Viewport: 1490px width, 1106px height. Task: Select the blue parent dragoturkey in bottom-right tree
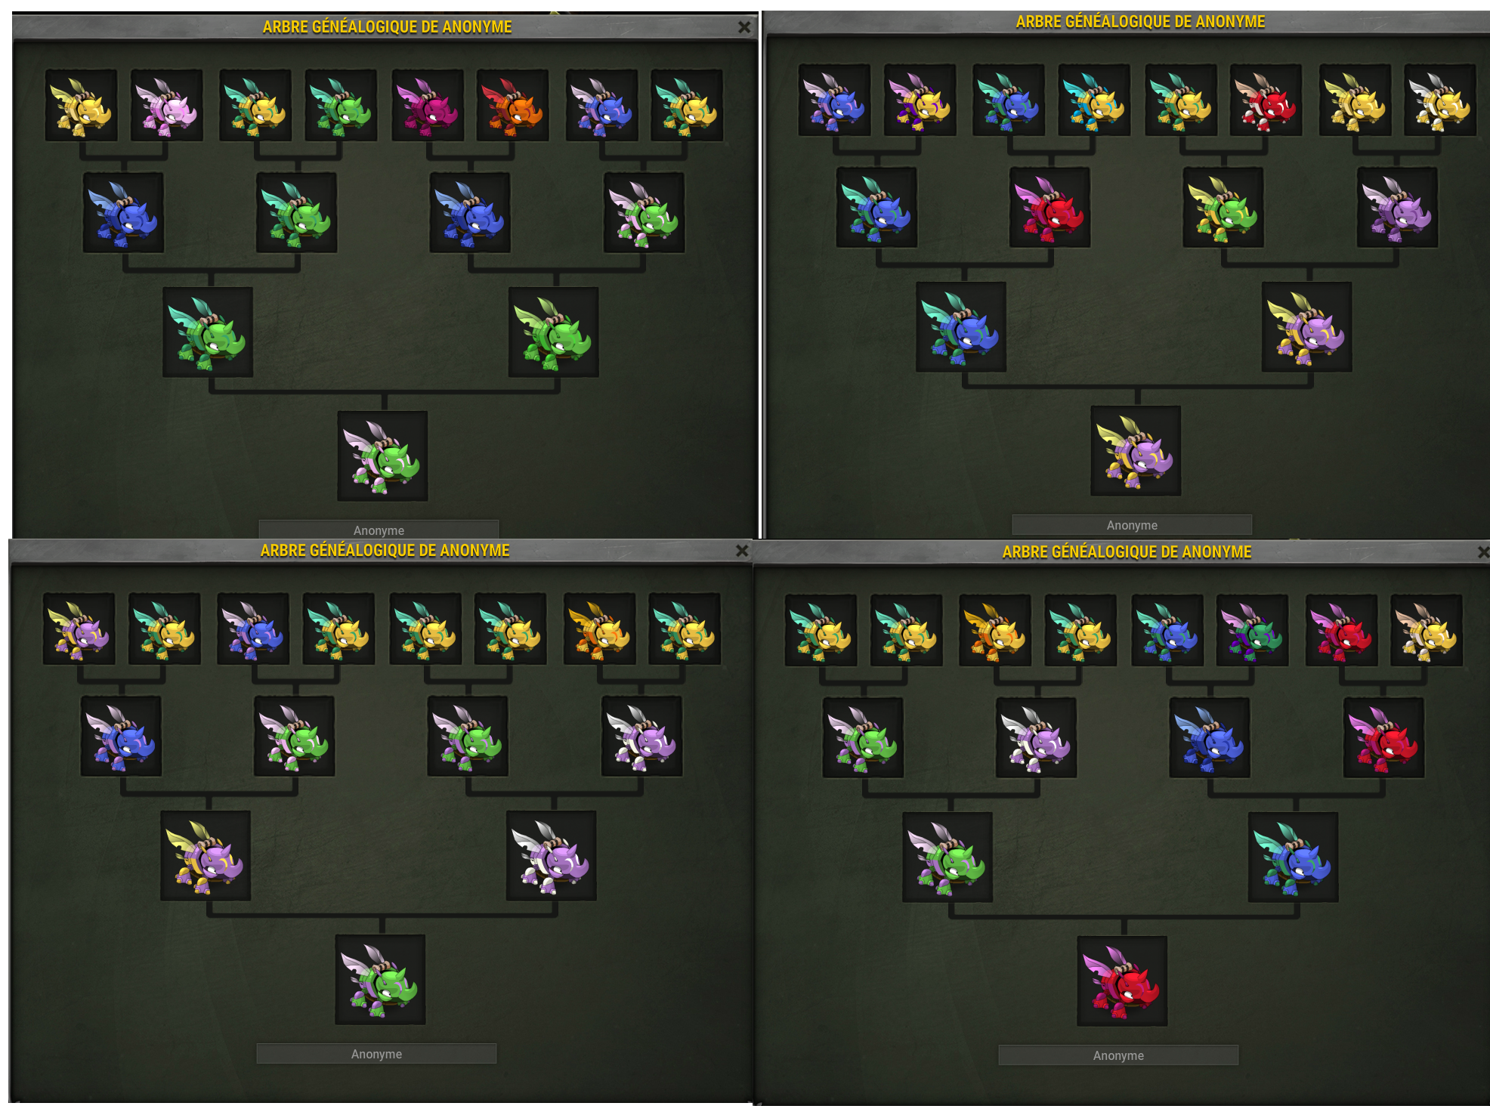click(x=1293, y=857)
